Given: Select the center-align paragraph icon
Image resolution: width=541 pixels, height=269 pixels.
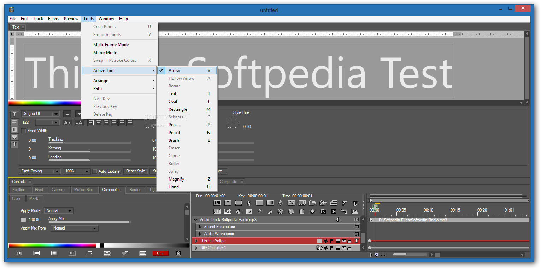Looking at the screenshot, I should (x=99, y=122).
